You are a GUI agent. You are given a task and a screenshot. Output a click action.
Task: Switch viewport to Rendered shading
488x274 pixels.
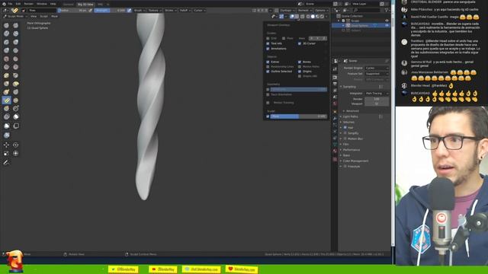[x=322, y=17]
